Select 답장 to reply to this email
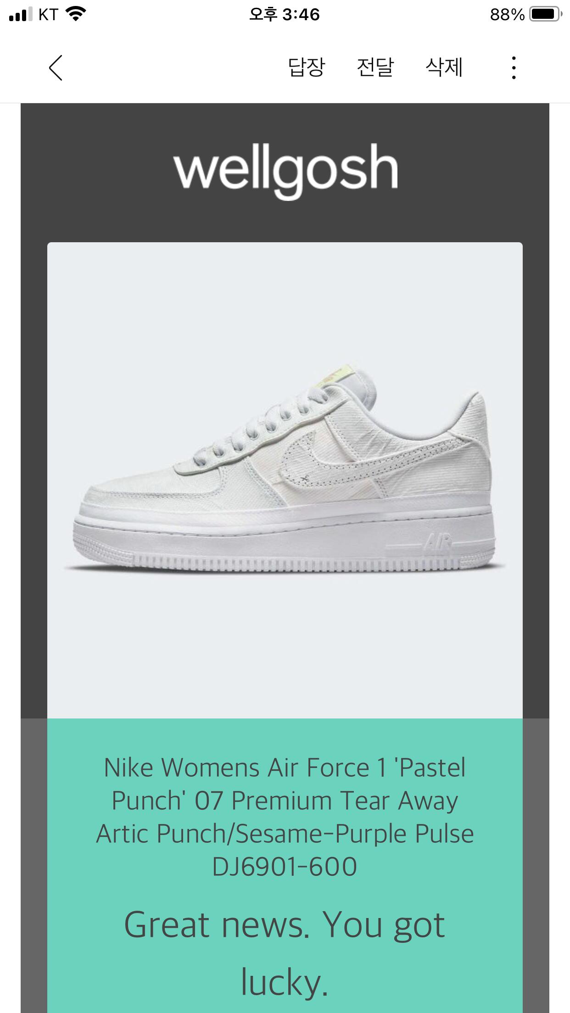The image size is (570, 1013). tap(306, 67)
